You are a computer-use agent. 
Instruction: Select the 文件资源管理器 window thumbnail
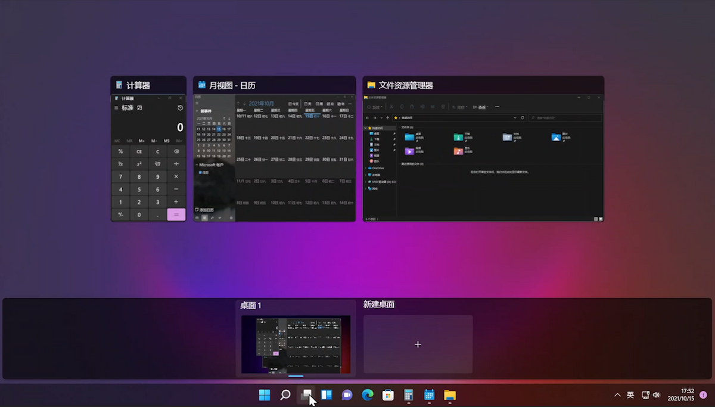point(483,158)
